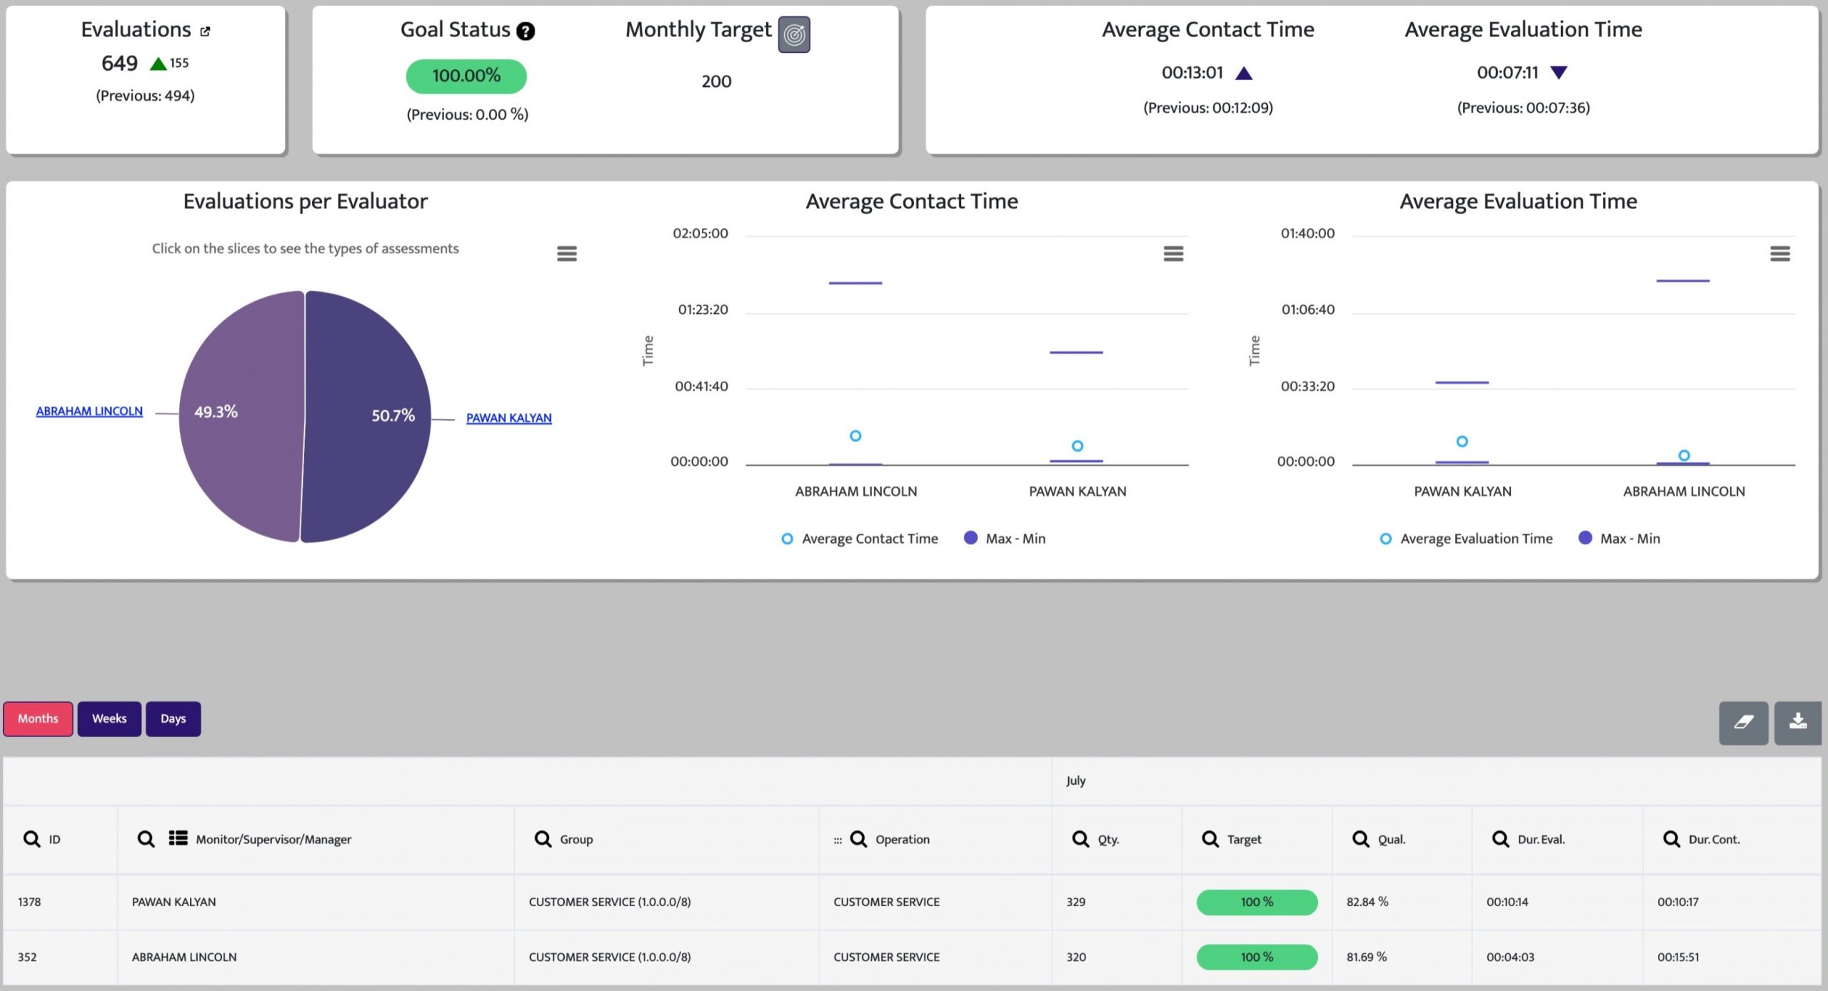Open the ABRAHAM LINCOLN evaluator link

click(x=89, y=411)
